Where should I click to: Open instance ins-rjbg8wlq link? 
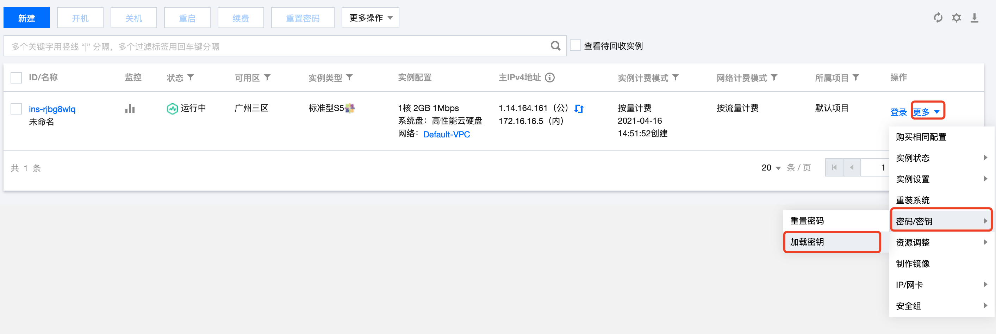(x=52, y=109)
